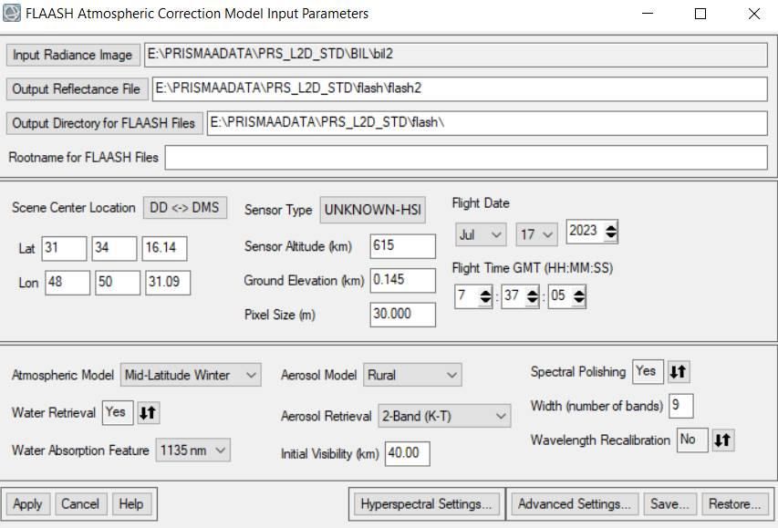Click the Width number of bands field
Screen dimensions: 778x528
tap(681, 406)
